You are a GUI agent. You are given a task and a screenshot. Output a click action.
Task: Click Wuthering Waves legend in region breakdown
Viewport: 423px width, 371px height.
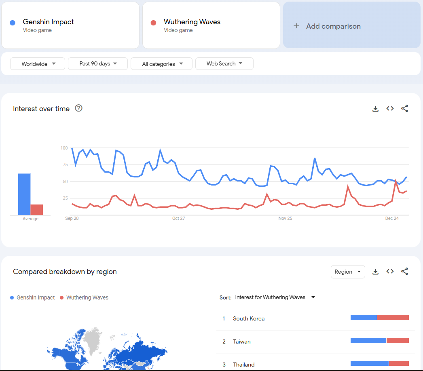click(x=84, y=297)
